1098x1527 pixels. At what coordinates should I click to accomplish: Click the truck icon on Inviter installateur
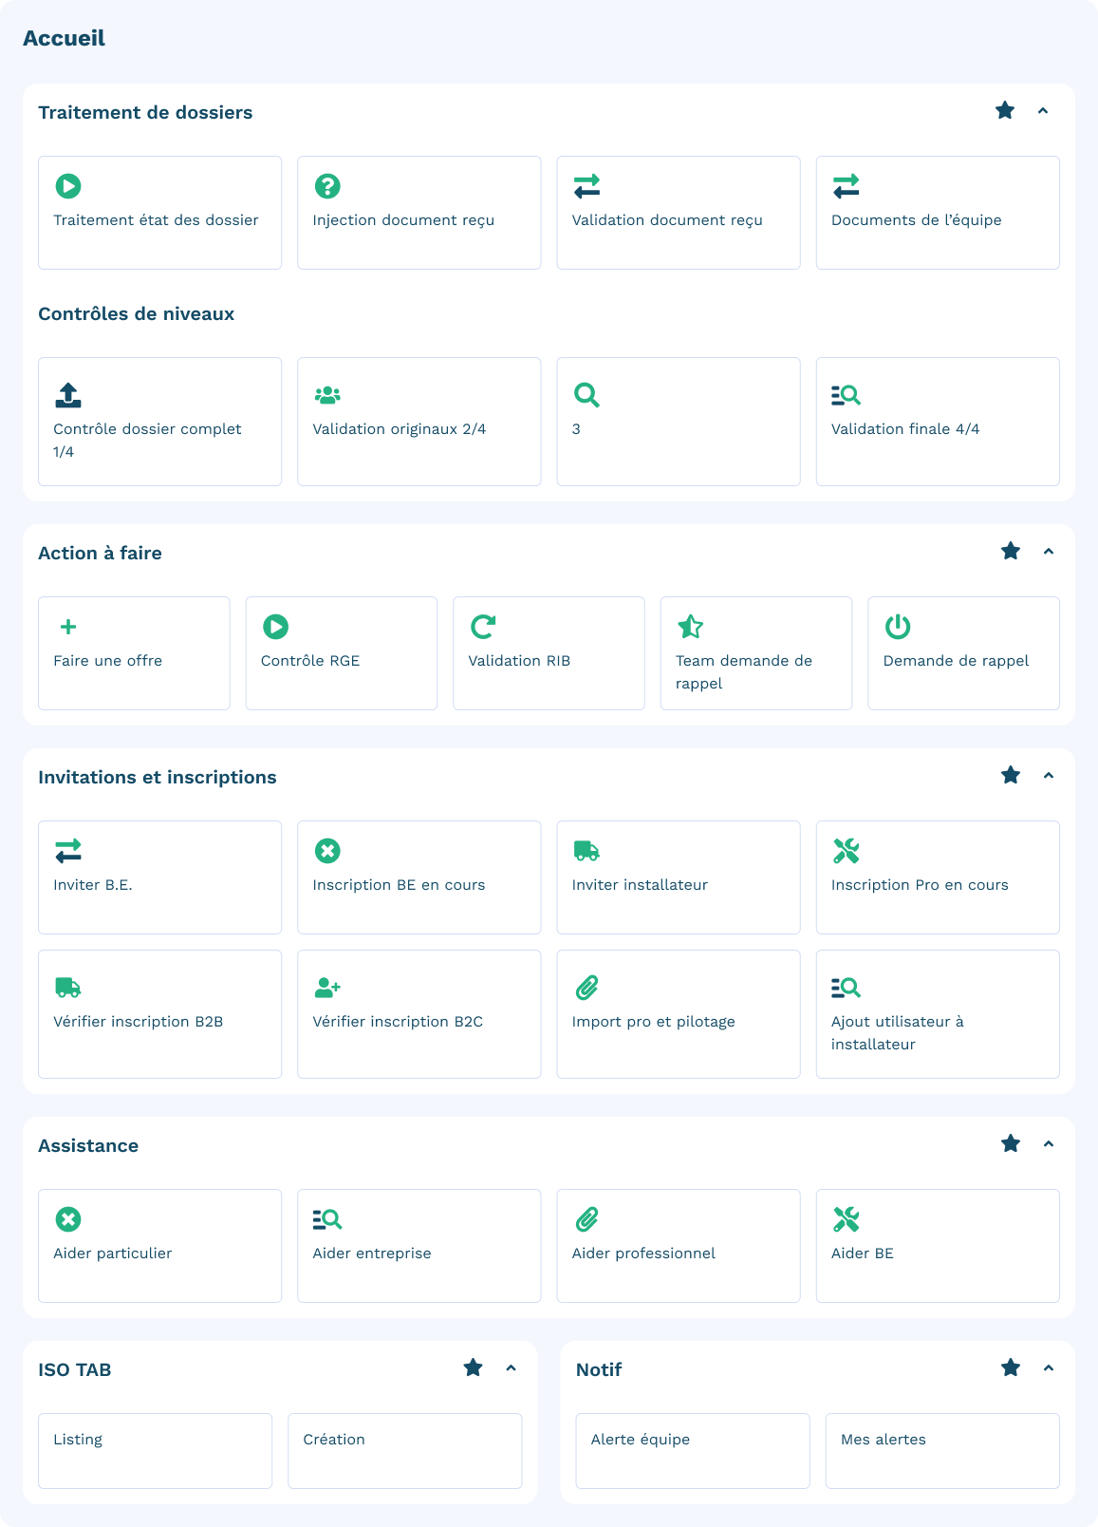point(586,851)
